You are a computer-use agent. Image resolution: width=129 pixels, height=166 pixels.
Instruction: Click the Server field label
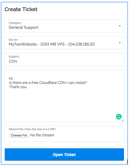13,40
